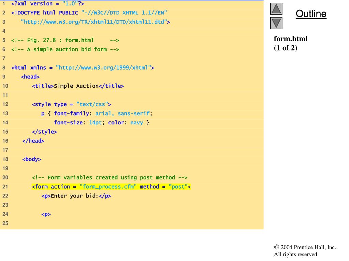Click the "Form variables created" comment line
Viewport: 349px width, 261px height.
coord(110,177)
